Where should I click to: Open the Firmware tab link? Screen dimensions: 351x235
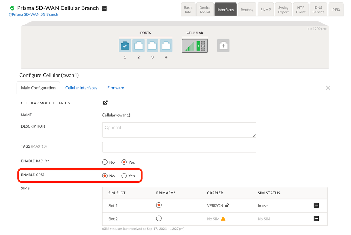[x=116, y=88]
